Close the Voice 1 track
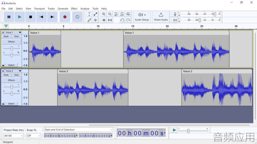Image resolution: width=257 pixels, height=144 pixels. click(x=3, y=32)
